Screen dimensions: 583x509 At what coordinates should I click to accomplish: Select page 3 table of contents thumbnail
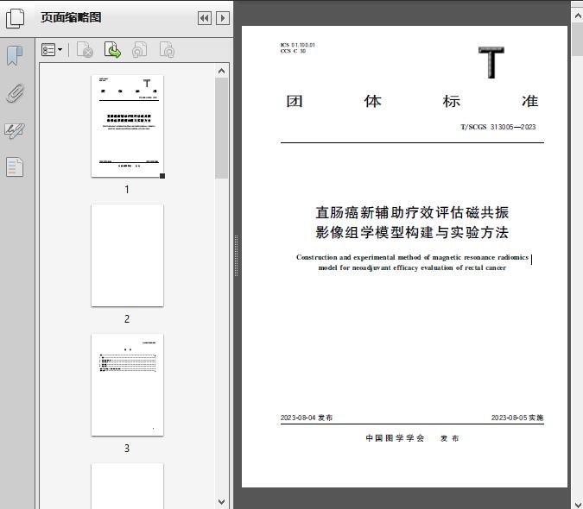click(127, 385)
